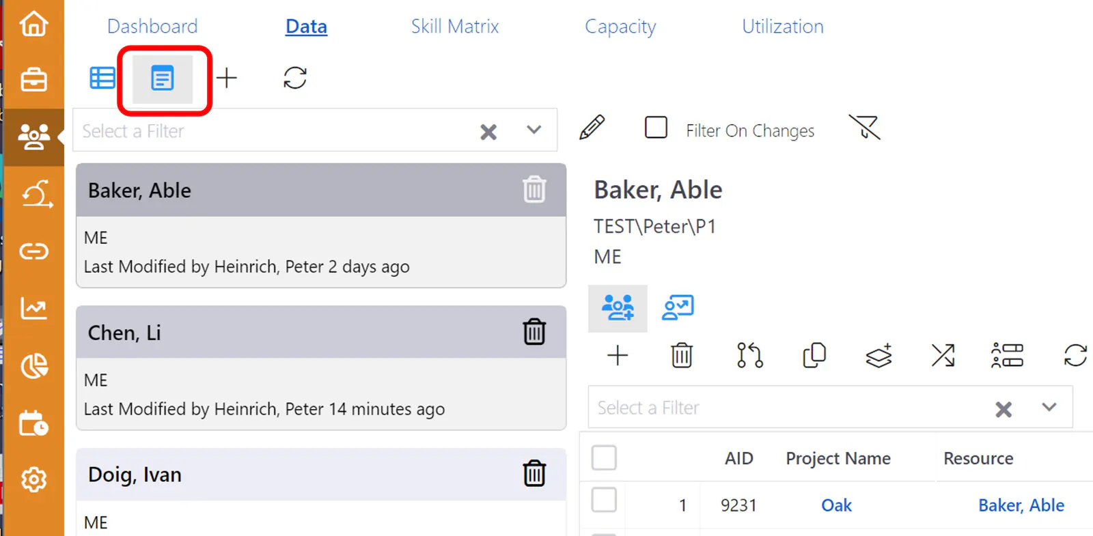Open the Baker, Able resource link in table
Image resolution: width=1093 pixels, height=536 pixels.
pyautogui.click(x=1021, y=505)
